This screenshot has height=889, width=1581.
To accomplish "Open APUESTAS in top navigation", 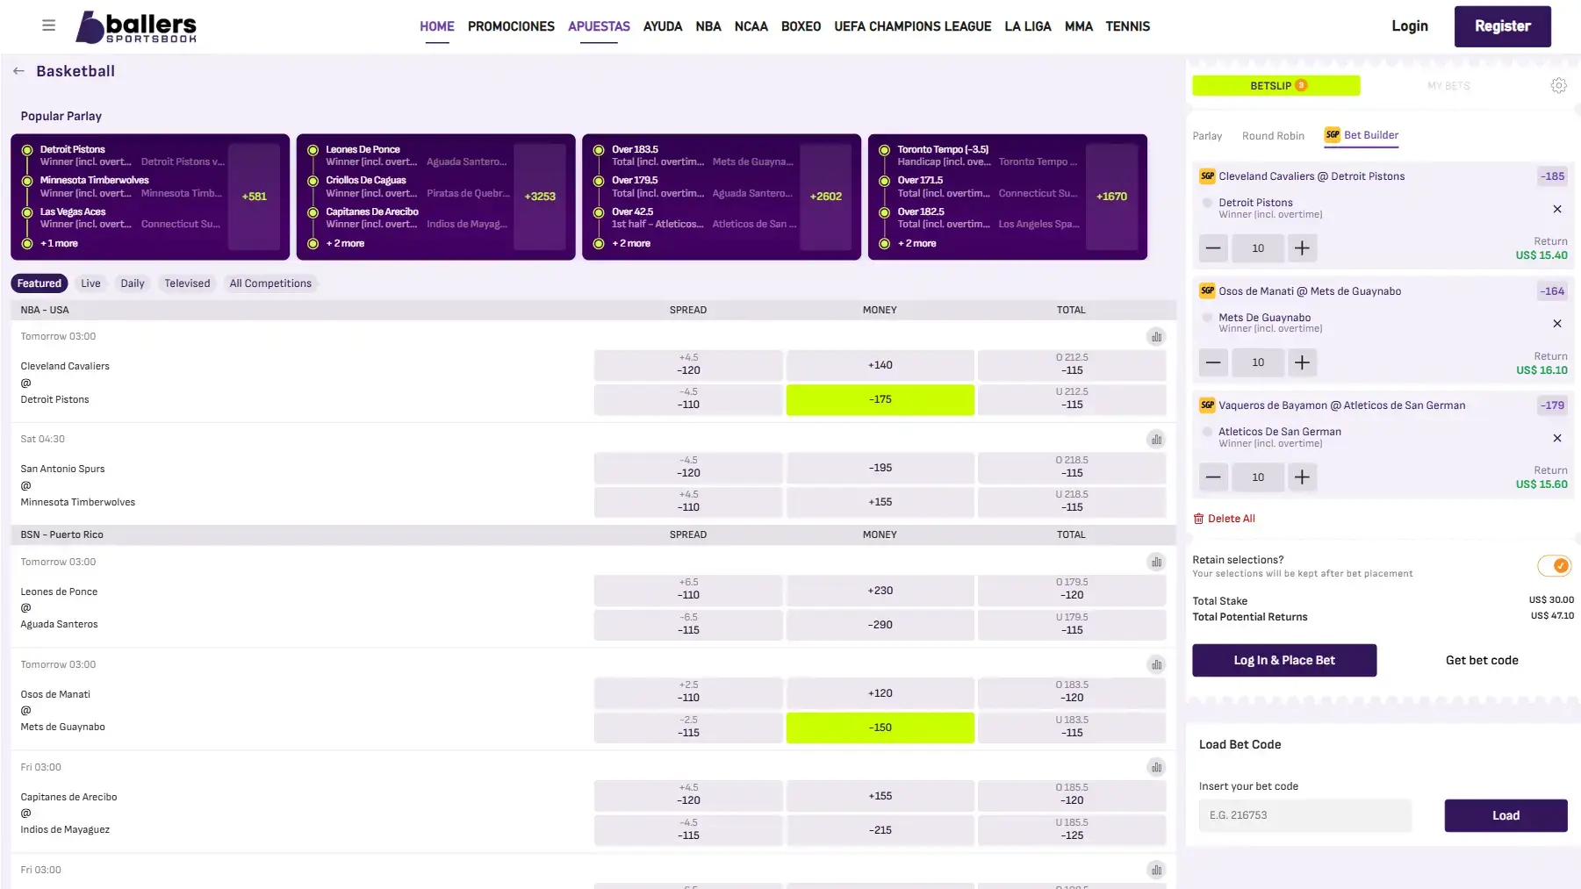I will point(599,26).
